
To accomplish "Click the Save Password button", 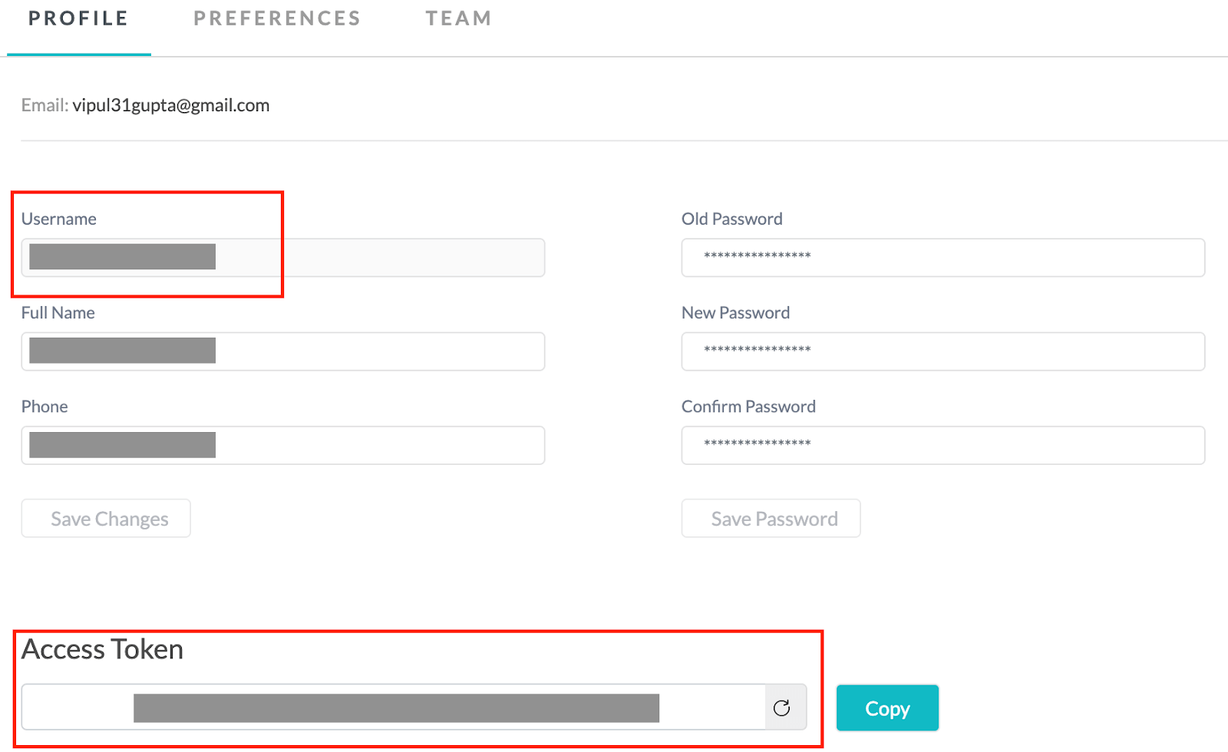I will point(771,518).
